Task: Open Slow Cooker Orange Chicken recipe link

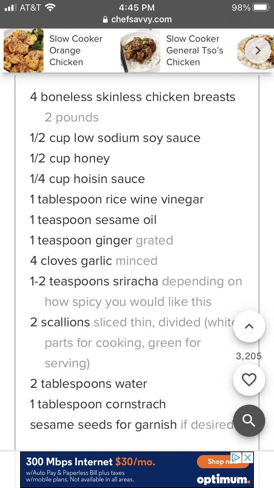Action: coord(76,50)
